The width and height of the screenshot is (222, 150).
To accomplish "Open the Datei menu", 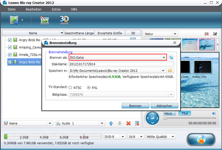I will click(12, 9).
